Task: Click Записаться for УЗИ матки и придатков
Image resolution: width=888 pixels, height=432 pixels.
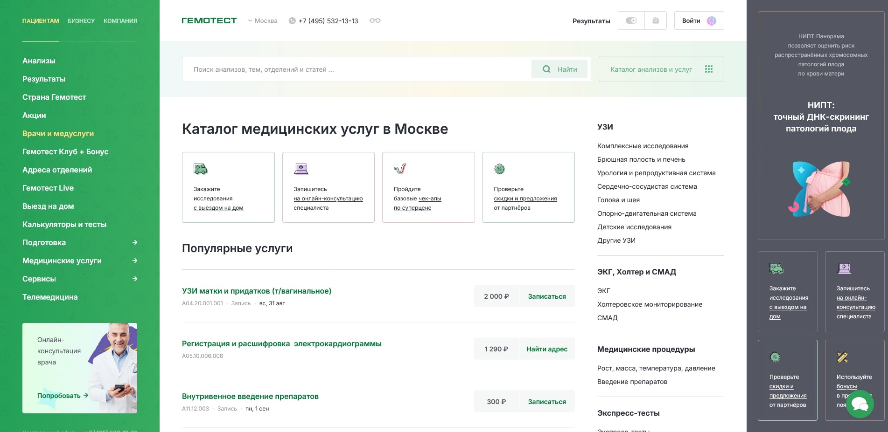Action: pos(546,296)
